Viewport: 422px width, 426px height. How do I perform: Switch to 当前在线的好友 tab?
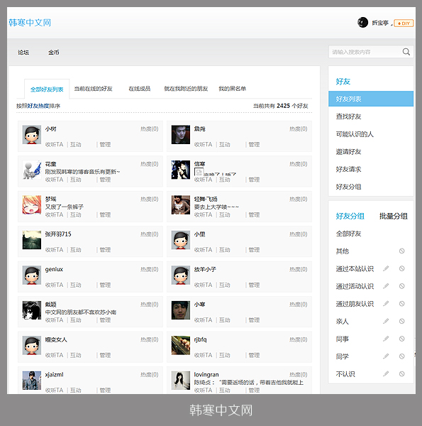pyautogui.click(x=93, y=89)
